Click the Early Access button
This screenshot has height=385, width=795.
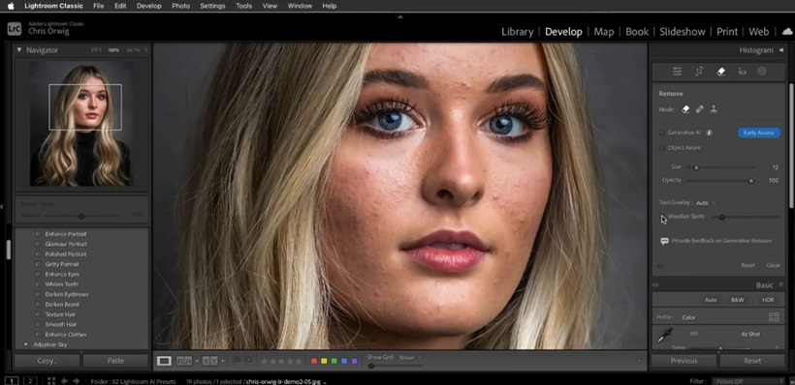758,133
